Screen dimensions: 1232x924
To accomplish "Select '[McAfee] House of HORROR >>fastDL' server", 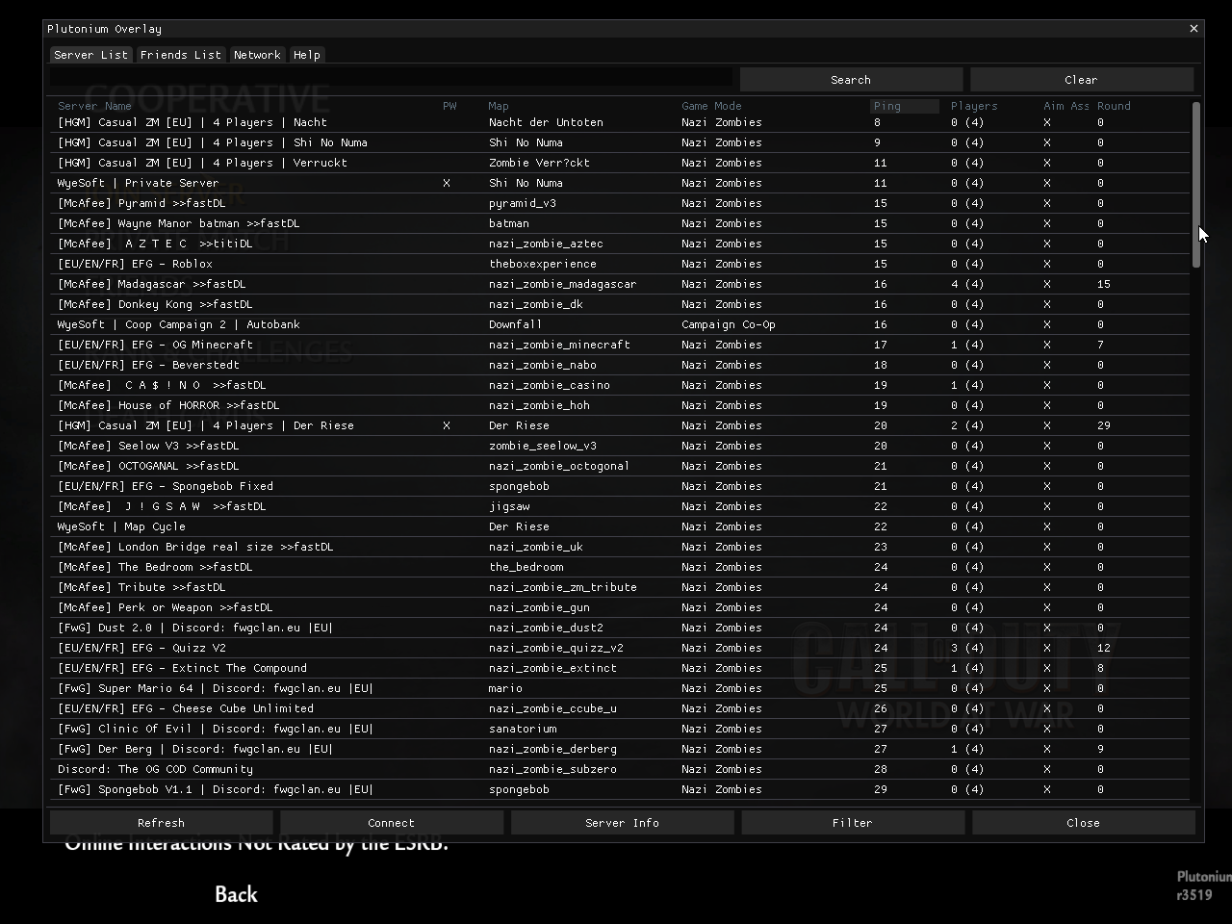I will coord(620,405).
